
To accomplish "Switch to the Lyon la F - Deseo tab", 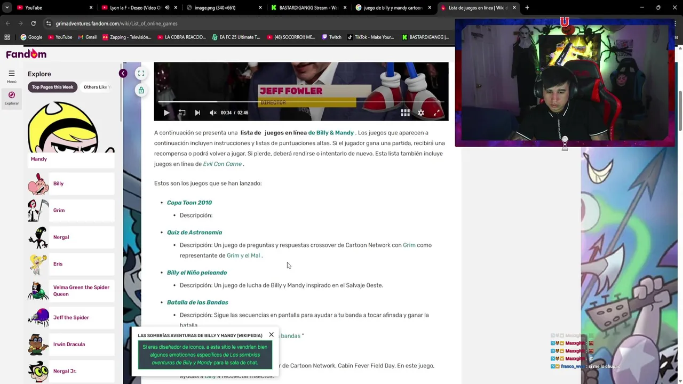I will click(138, 7).
